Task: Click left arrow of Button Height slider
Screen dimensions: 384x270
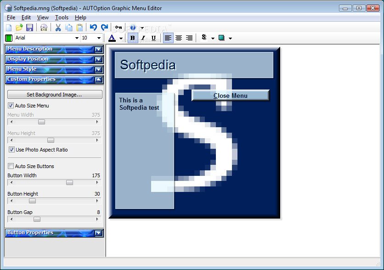Action: (x=11, y=201)
